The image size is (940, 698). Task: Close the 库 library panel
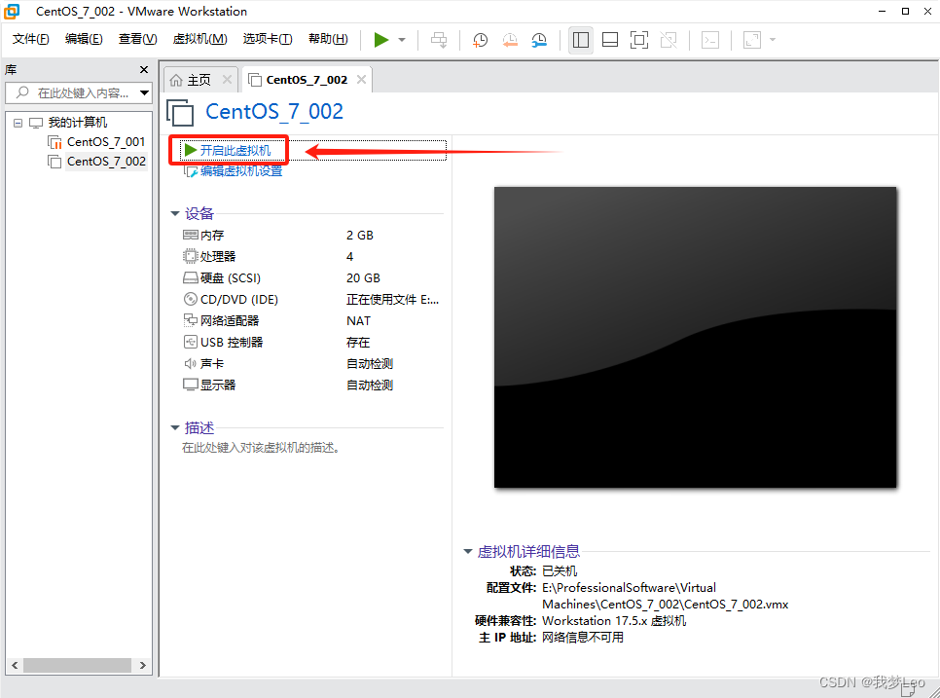[144, 69]
